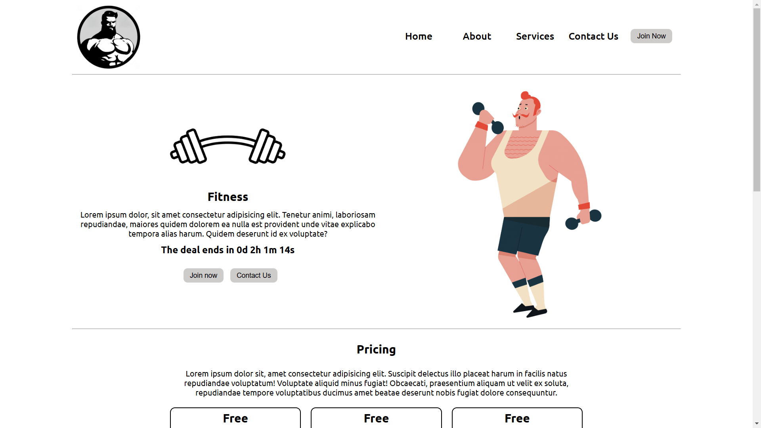Image resolution: width=761 pixels, height=428 pixels.
Task: Select the last Free pricing card
Action: pos(517,418)
